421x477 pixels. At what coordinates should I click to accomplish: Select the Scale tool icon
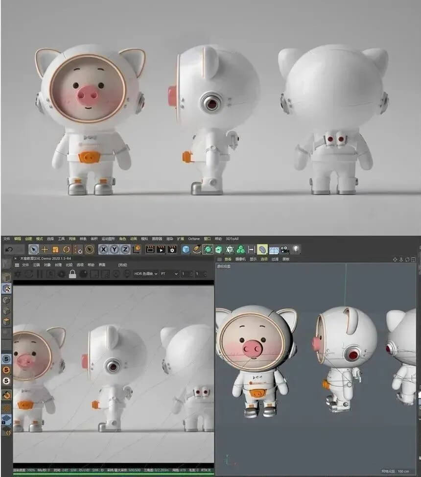(55, 249)
